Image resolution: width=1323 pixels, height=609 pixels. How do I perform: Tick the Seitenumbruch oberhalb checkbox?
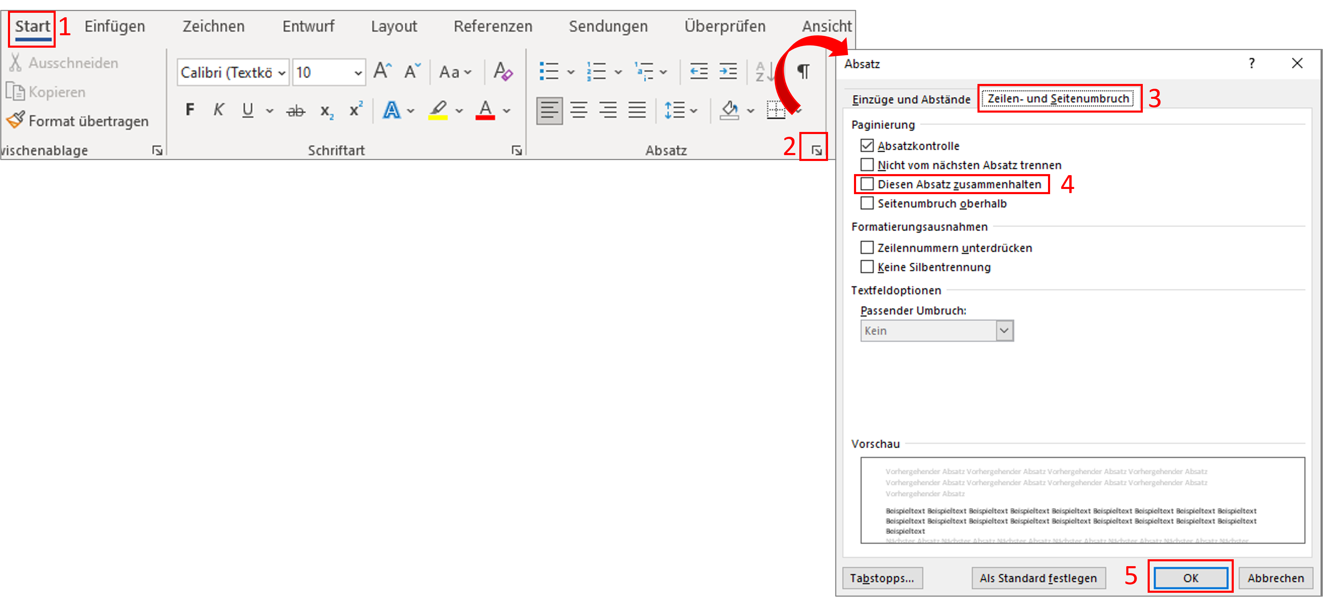[867, 203]
